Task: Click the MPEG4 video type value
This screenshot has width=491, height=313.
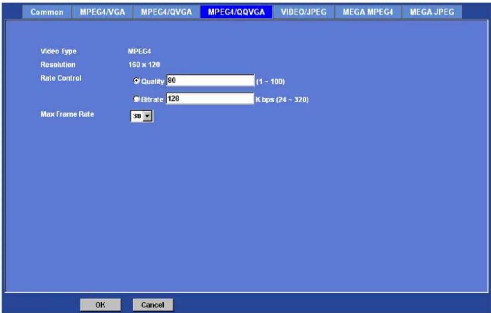Action: 139,52
